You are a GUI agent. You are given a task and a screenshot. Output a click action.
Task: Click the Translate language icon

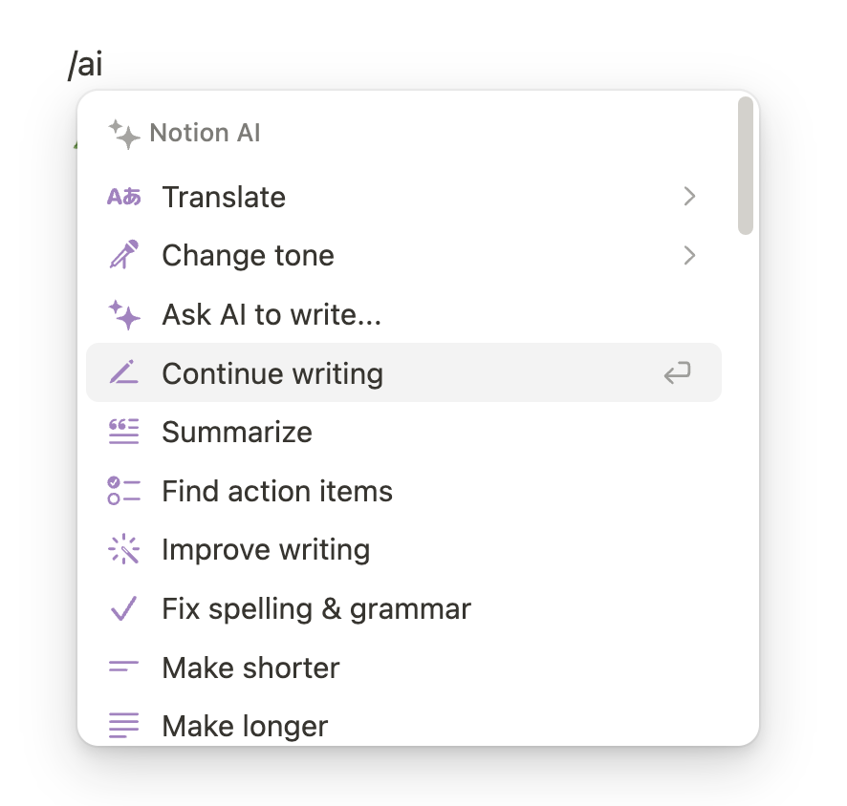[122, 197]
